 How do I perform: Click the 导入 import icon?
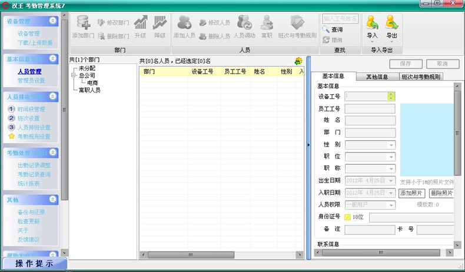pos(372,22)
